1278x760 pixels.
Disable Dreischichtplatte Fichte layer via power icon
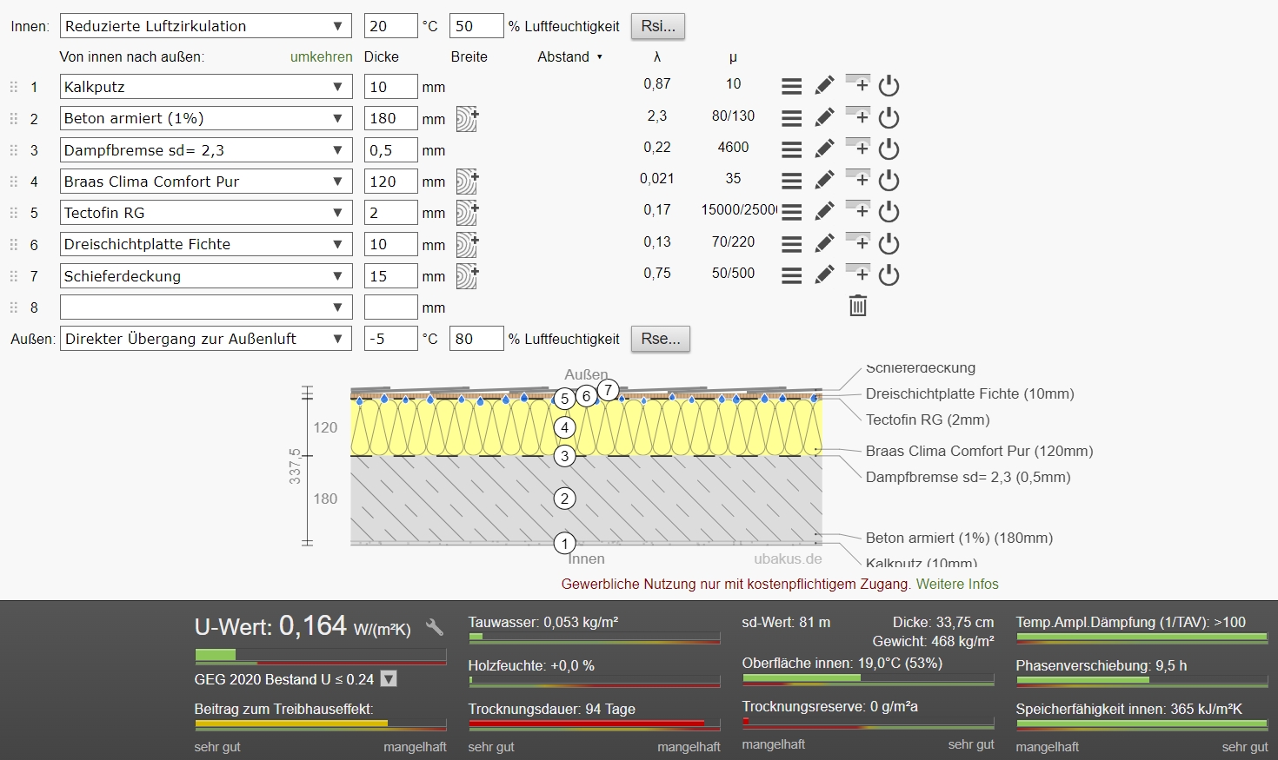889,243
